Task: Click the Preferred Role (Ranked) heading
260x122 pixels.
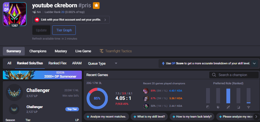Action: coord(228,83)
